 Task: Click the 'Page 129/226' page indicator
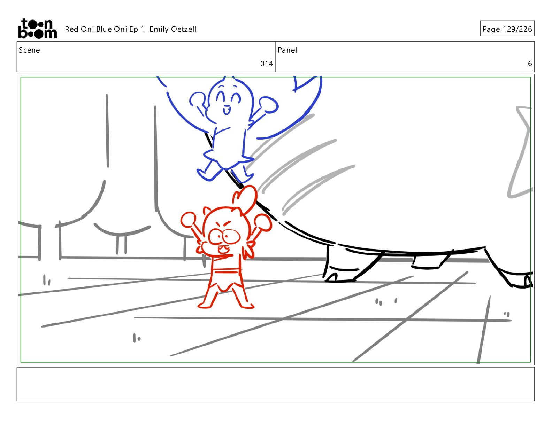point(507,29)
